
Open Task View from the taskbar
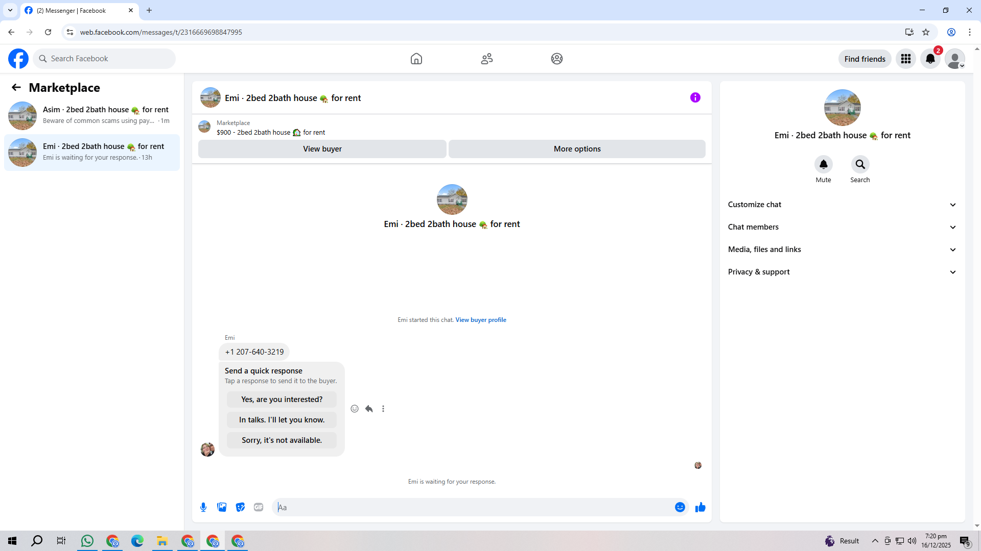[x=61, y=541]
